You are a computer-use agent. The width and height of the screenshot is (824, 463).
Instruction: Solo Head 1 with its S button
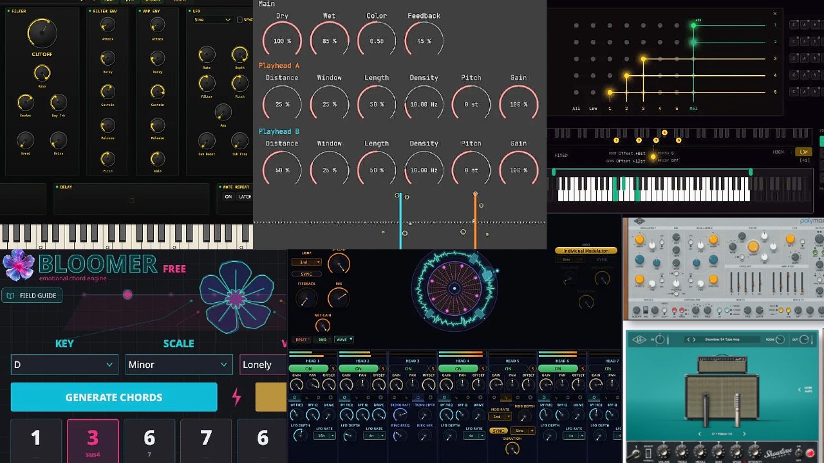pyautogui.click(x=332, y=368)
